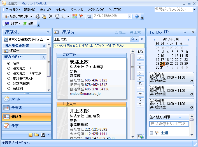Click the Move to Folder icon
This screenshot has height=147, width=198.
coord(44,16)
